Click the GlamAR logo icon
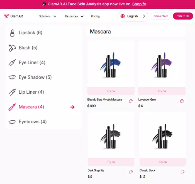195x184 pixels. click(x=6, y=16)
